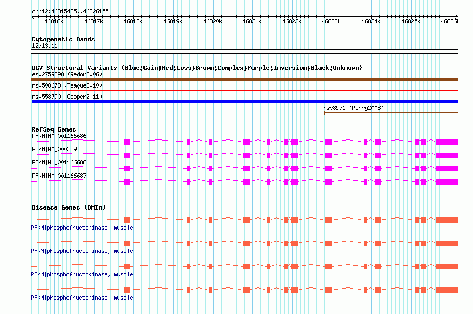Open the nsv8971 (Perry2008) variant label

(353, 108)
